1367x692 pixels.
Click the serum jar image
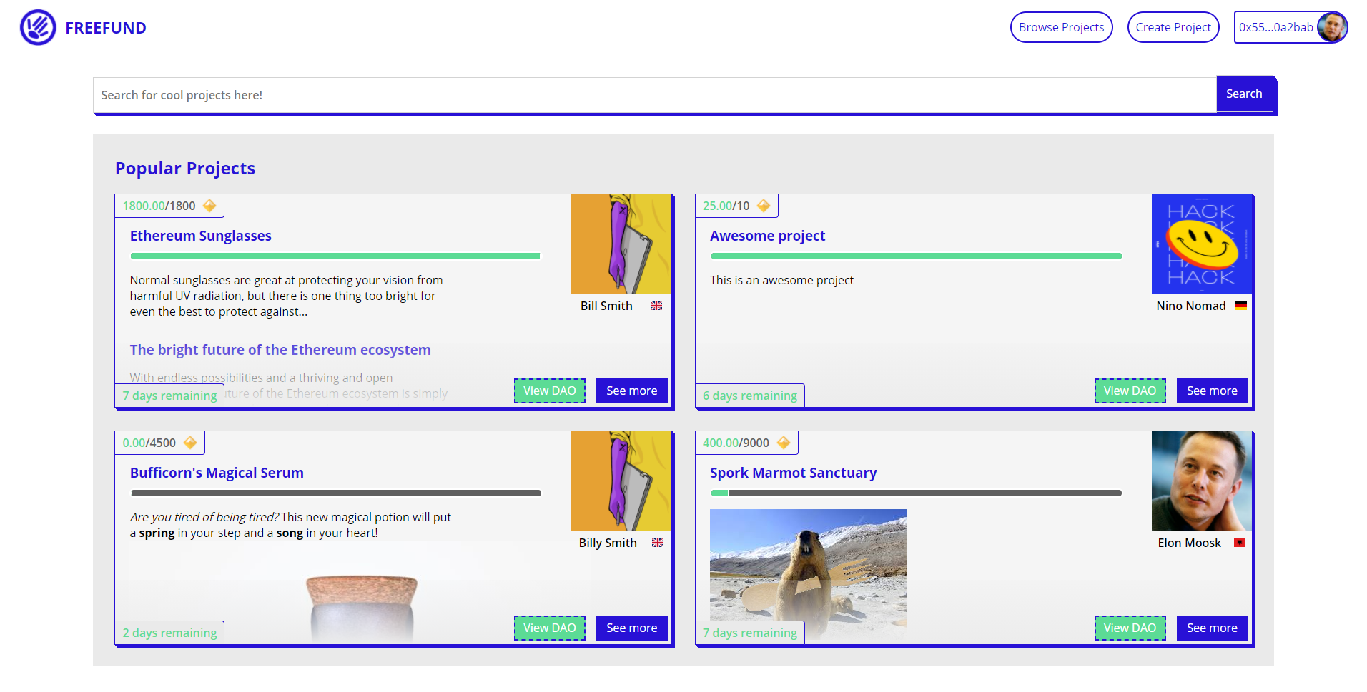coord(362,607)
